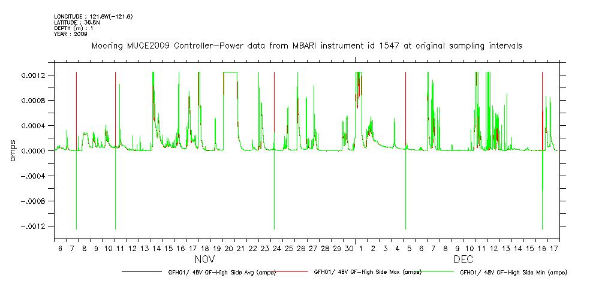Click the DEPTH (m) header line
Screen dimensions: 605x302
coord(74,28)
